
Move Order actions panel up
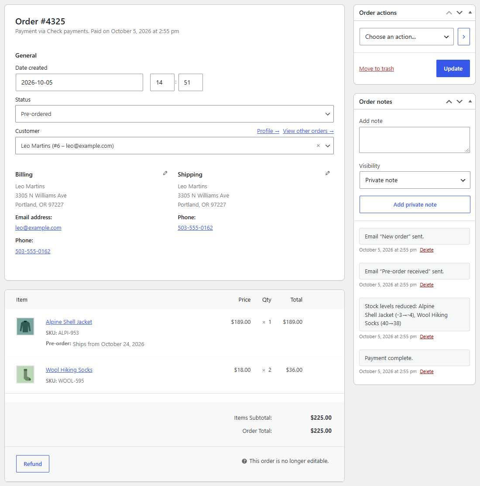pyautogui.click(x=449, y=13)
